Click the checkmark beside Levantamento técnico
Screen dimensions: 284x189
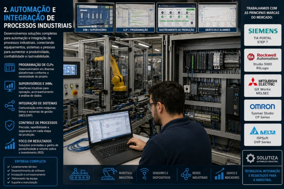click(x=9, y=166)
